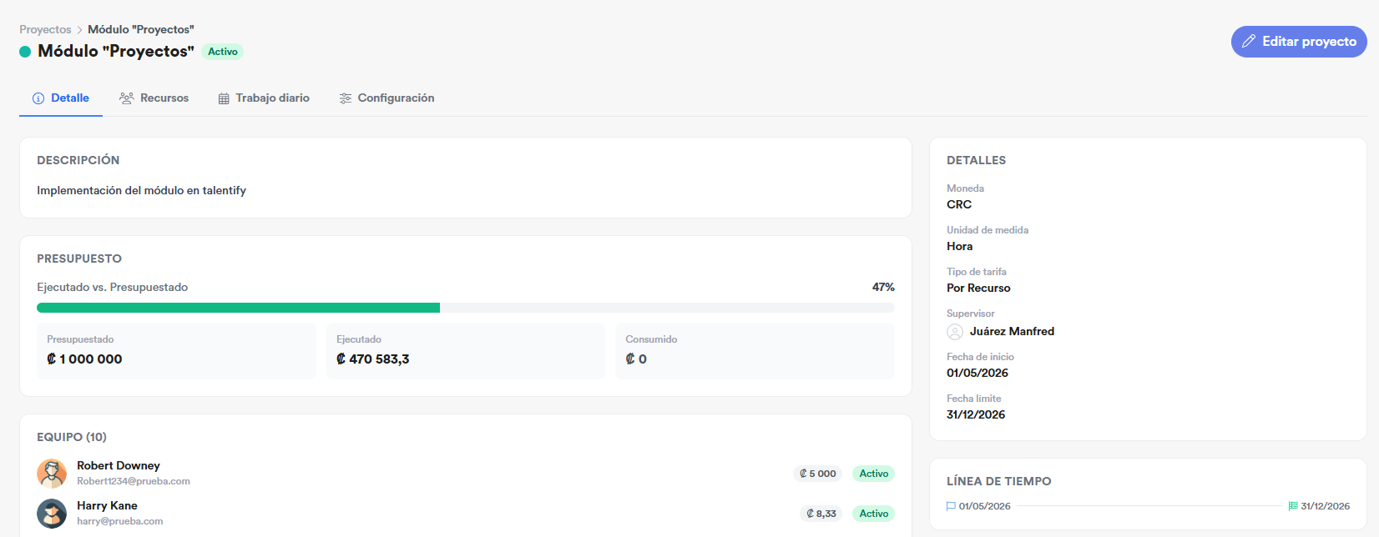Click the supervisor avatar icon

tap(955, 332)
